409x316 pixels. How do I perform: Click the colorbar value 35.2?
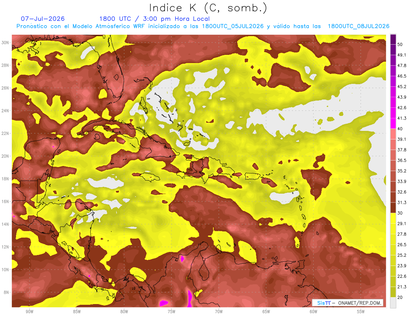pos(402,171)
